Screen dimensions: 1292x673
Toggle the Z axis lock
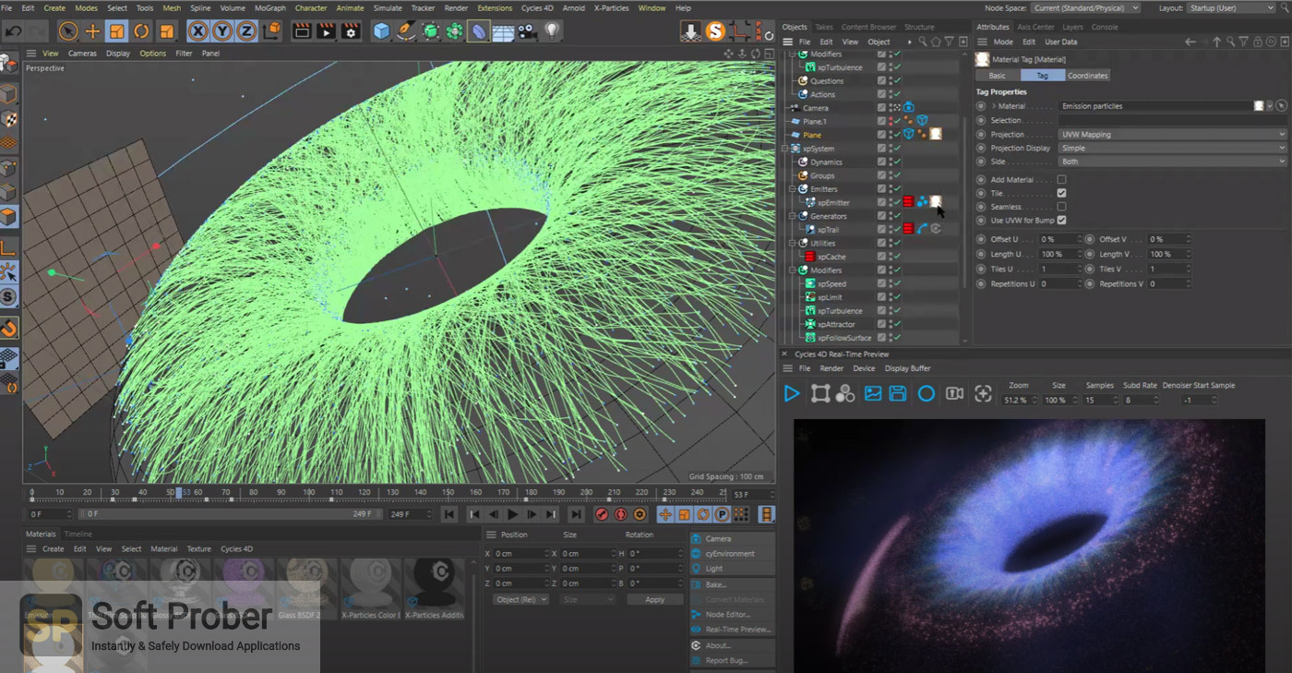click(246, 31)
